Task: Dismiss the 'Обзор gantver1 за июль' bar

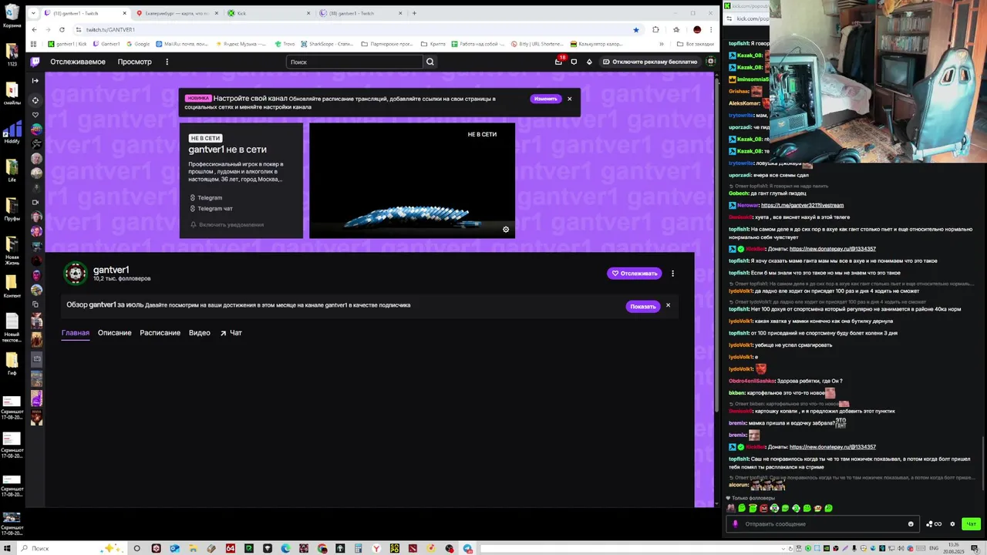Action: point(668,305)
